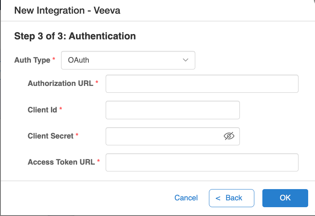Screen dimensions: 315x216
Task: Reveal the Client Secret with the eye icon
Action: 229,136
